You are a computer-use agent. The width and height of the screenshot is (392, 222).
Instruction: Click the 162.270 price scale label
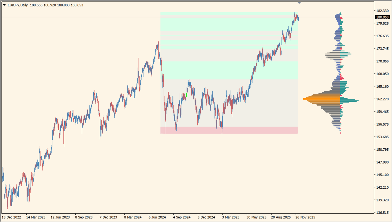pyautogui.click(x=382, y=99)
